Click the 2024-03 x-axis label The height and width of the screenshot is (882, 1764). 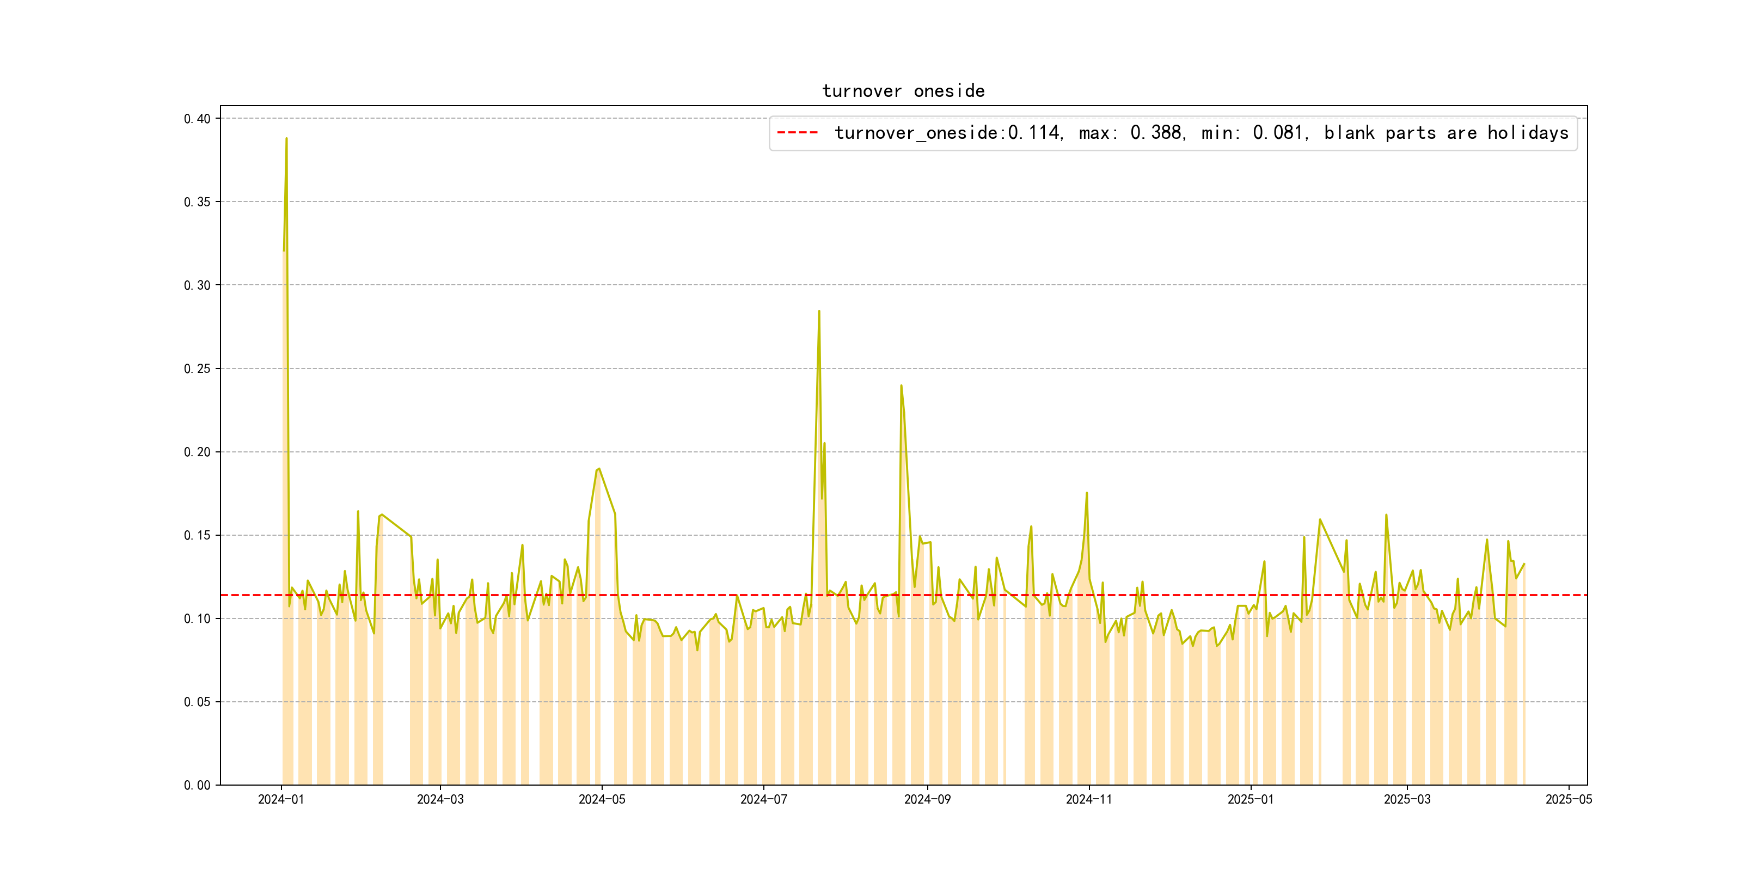coord(439,799)
